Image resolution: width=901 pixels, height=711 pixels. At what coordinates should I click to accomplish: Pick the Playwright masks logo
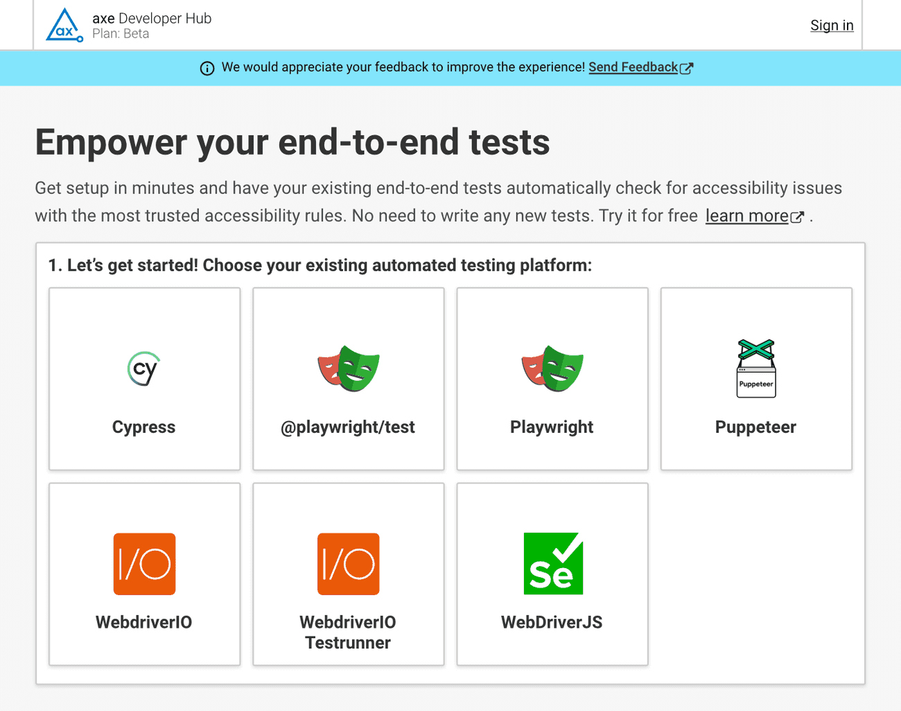click(552, 368)
